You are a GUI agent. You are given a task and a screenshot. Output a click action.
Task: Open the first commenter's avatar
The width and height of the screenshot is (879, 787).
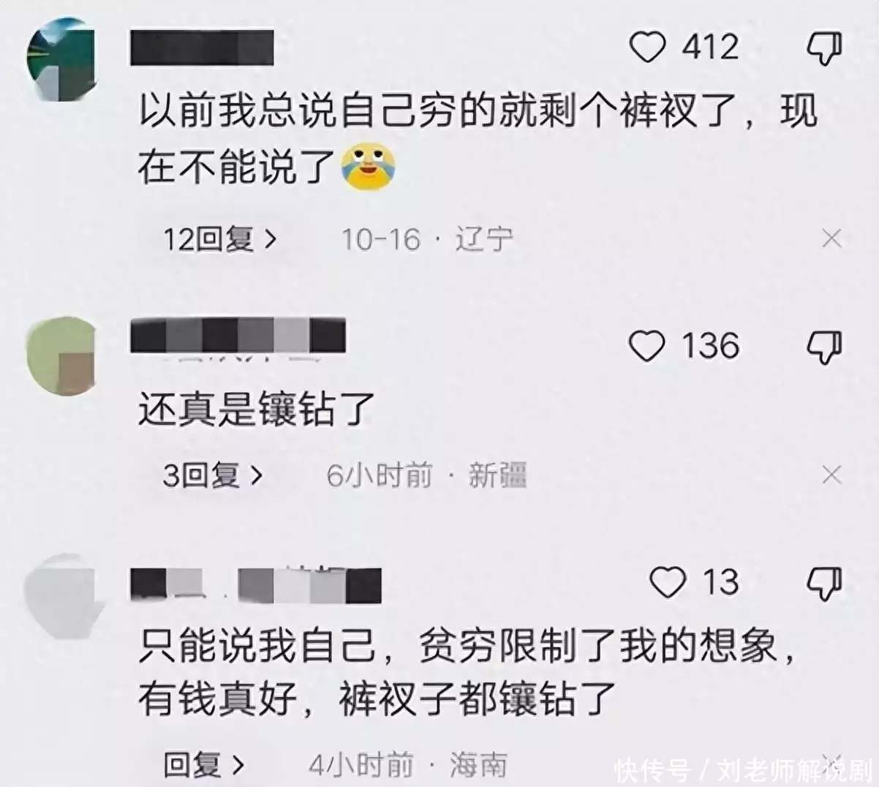[62, 59]
